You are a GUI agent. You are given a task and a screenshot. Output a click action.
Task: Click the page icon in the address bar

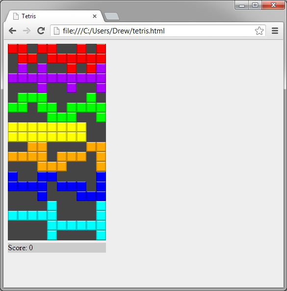(56, 31)
